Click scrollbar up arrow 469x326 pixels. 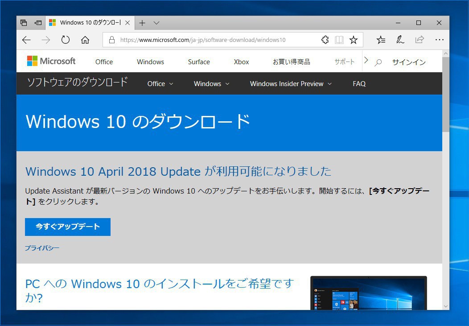pos(446,54)
